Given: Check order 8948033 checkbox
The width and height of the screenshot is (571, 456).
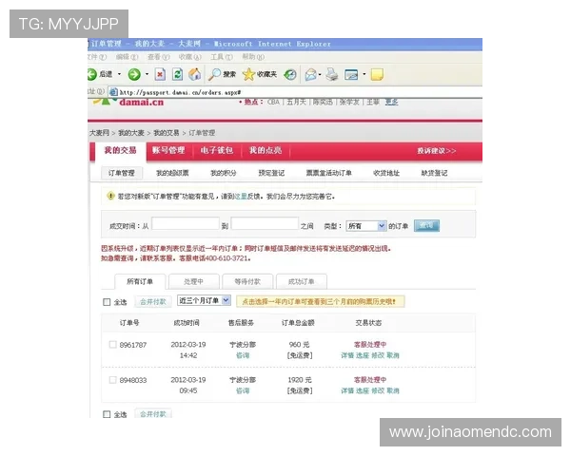Looking at the screenshot, I should click(x=113, y=380).
